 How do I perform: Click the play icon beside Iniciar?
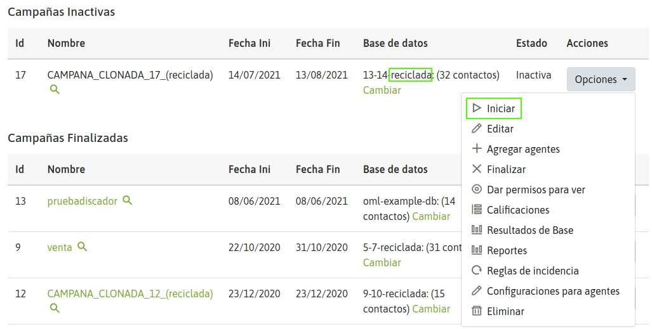[x=477, y=108]
